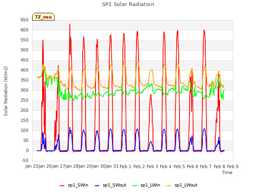The image size is (257, 193).
Task: Click the 150 y-axis tick value
Action: click(24, 121)
